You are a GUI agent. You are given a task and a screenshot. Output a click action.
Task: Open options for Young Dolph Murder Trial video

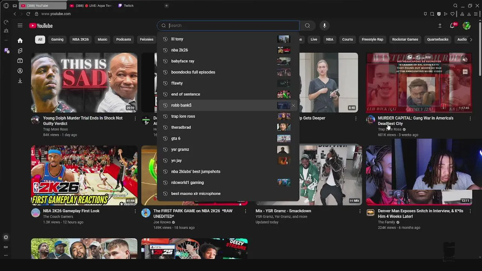click(x=135, y=119)
